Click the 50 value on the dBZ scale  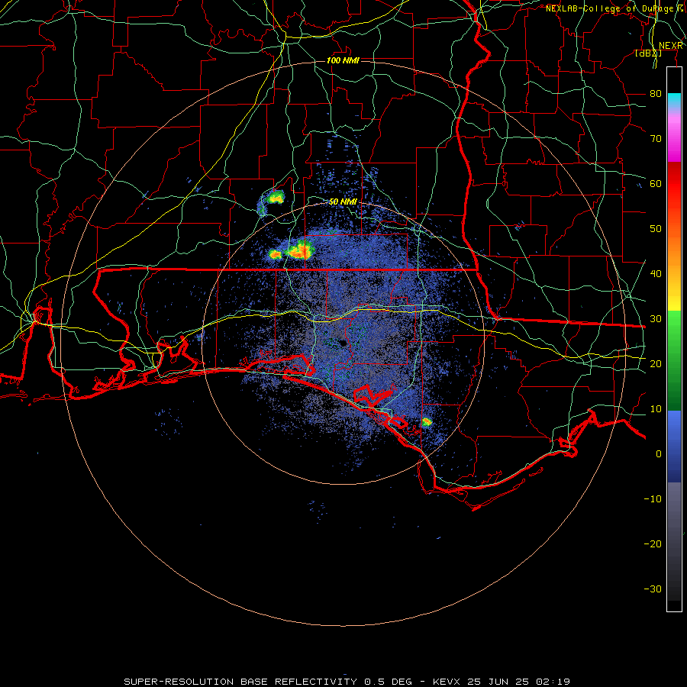(656, 229)
